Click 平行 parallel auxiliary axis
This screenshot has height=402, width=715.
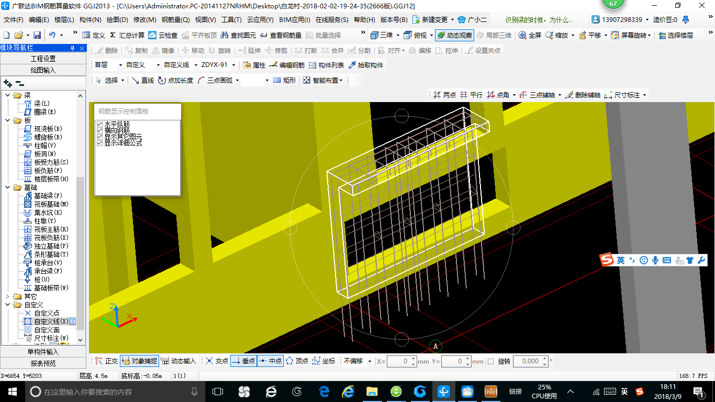471,95
